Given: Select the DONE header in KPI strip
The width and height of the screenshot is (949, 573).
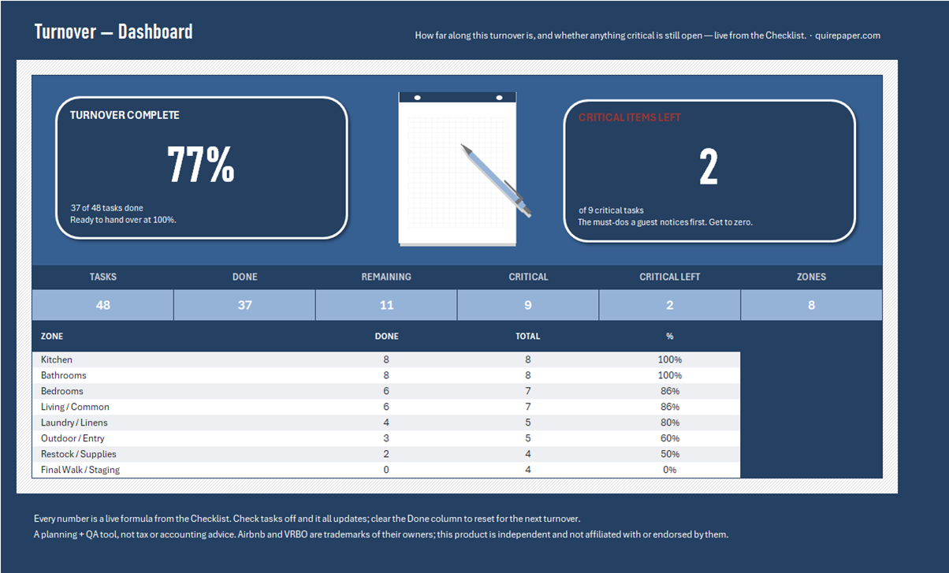Looking at the screenshot, I should [x=244, y=277].
